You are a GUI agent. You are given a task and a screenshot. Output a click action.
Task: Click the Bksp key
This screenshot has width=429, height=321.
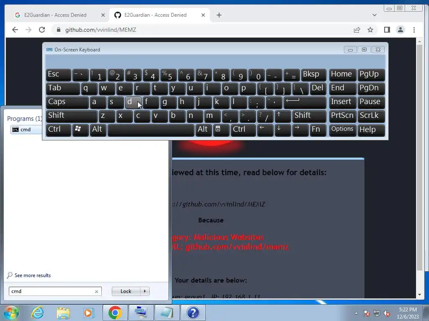click(313, 75)
